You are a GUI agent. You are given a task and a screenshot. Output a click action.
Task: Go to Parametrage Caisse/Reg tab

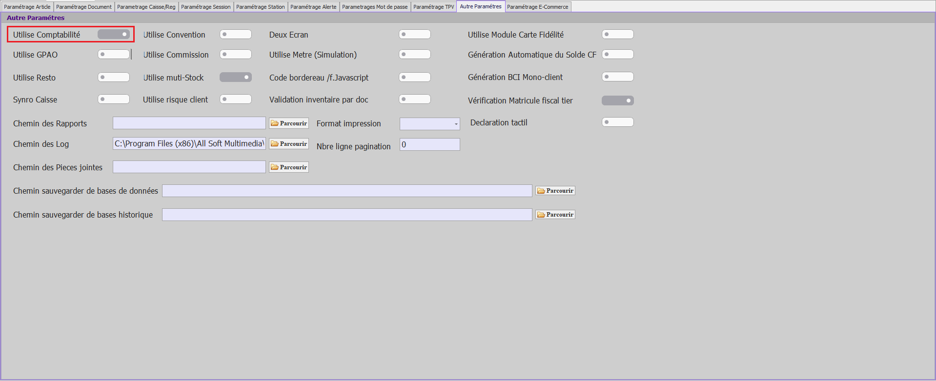(x=146, y=7)
